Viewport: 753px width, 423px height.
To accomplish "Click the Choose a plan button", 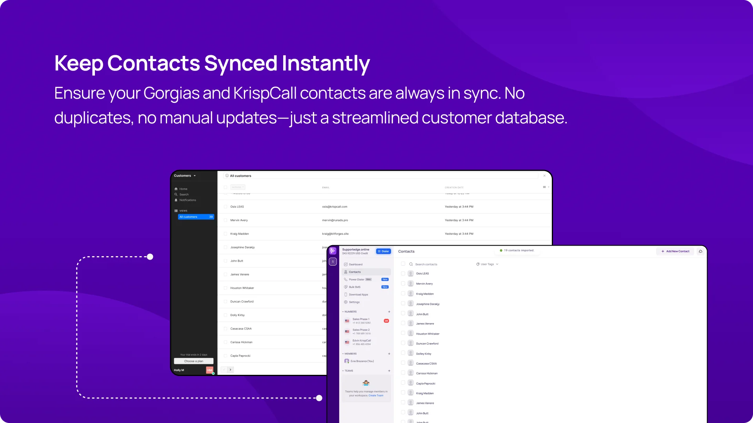I will coord(194,361).
